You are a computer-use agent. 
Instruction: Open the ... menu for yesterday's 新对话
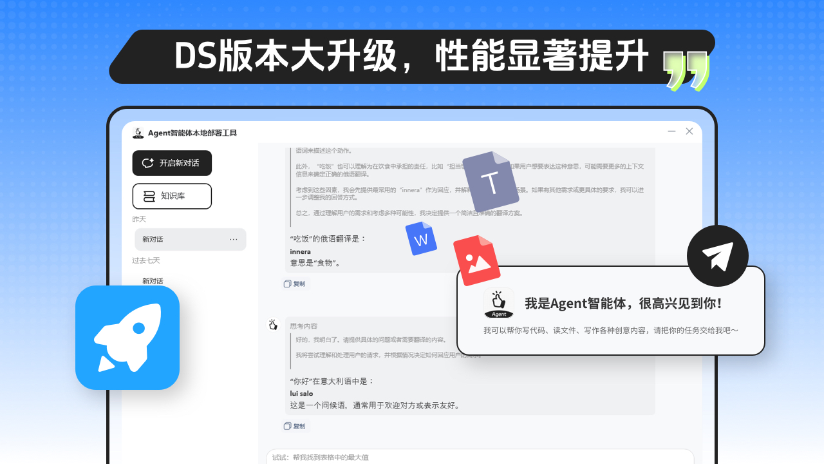pyautogui.click(x=234, y=239)
